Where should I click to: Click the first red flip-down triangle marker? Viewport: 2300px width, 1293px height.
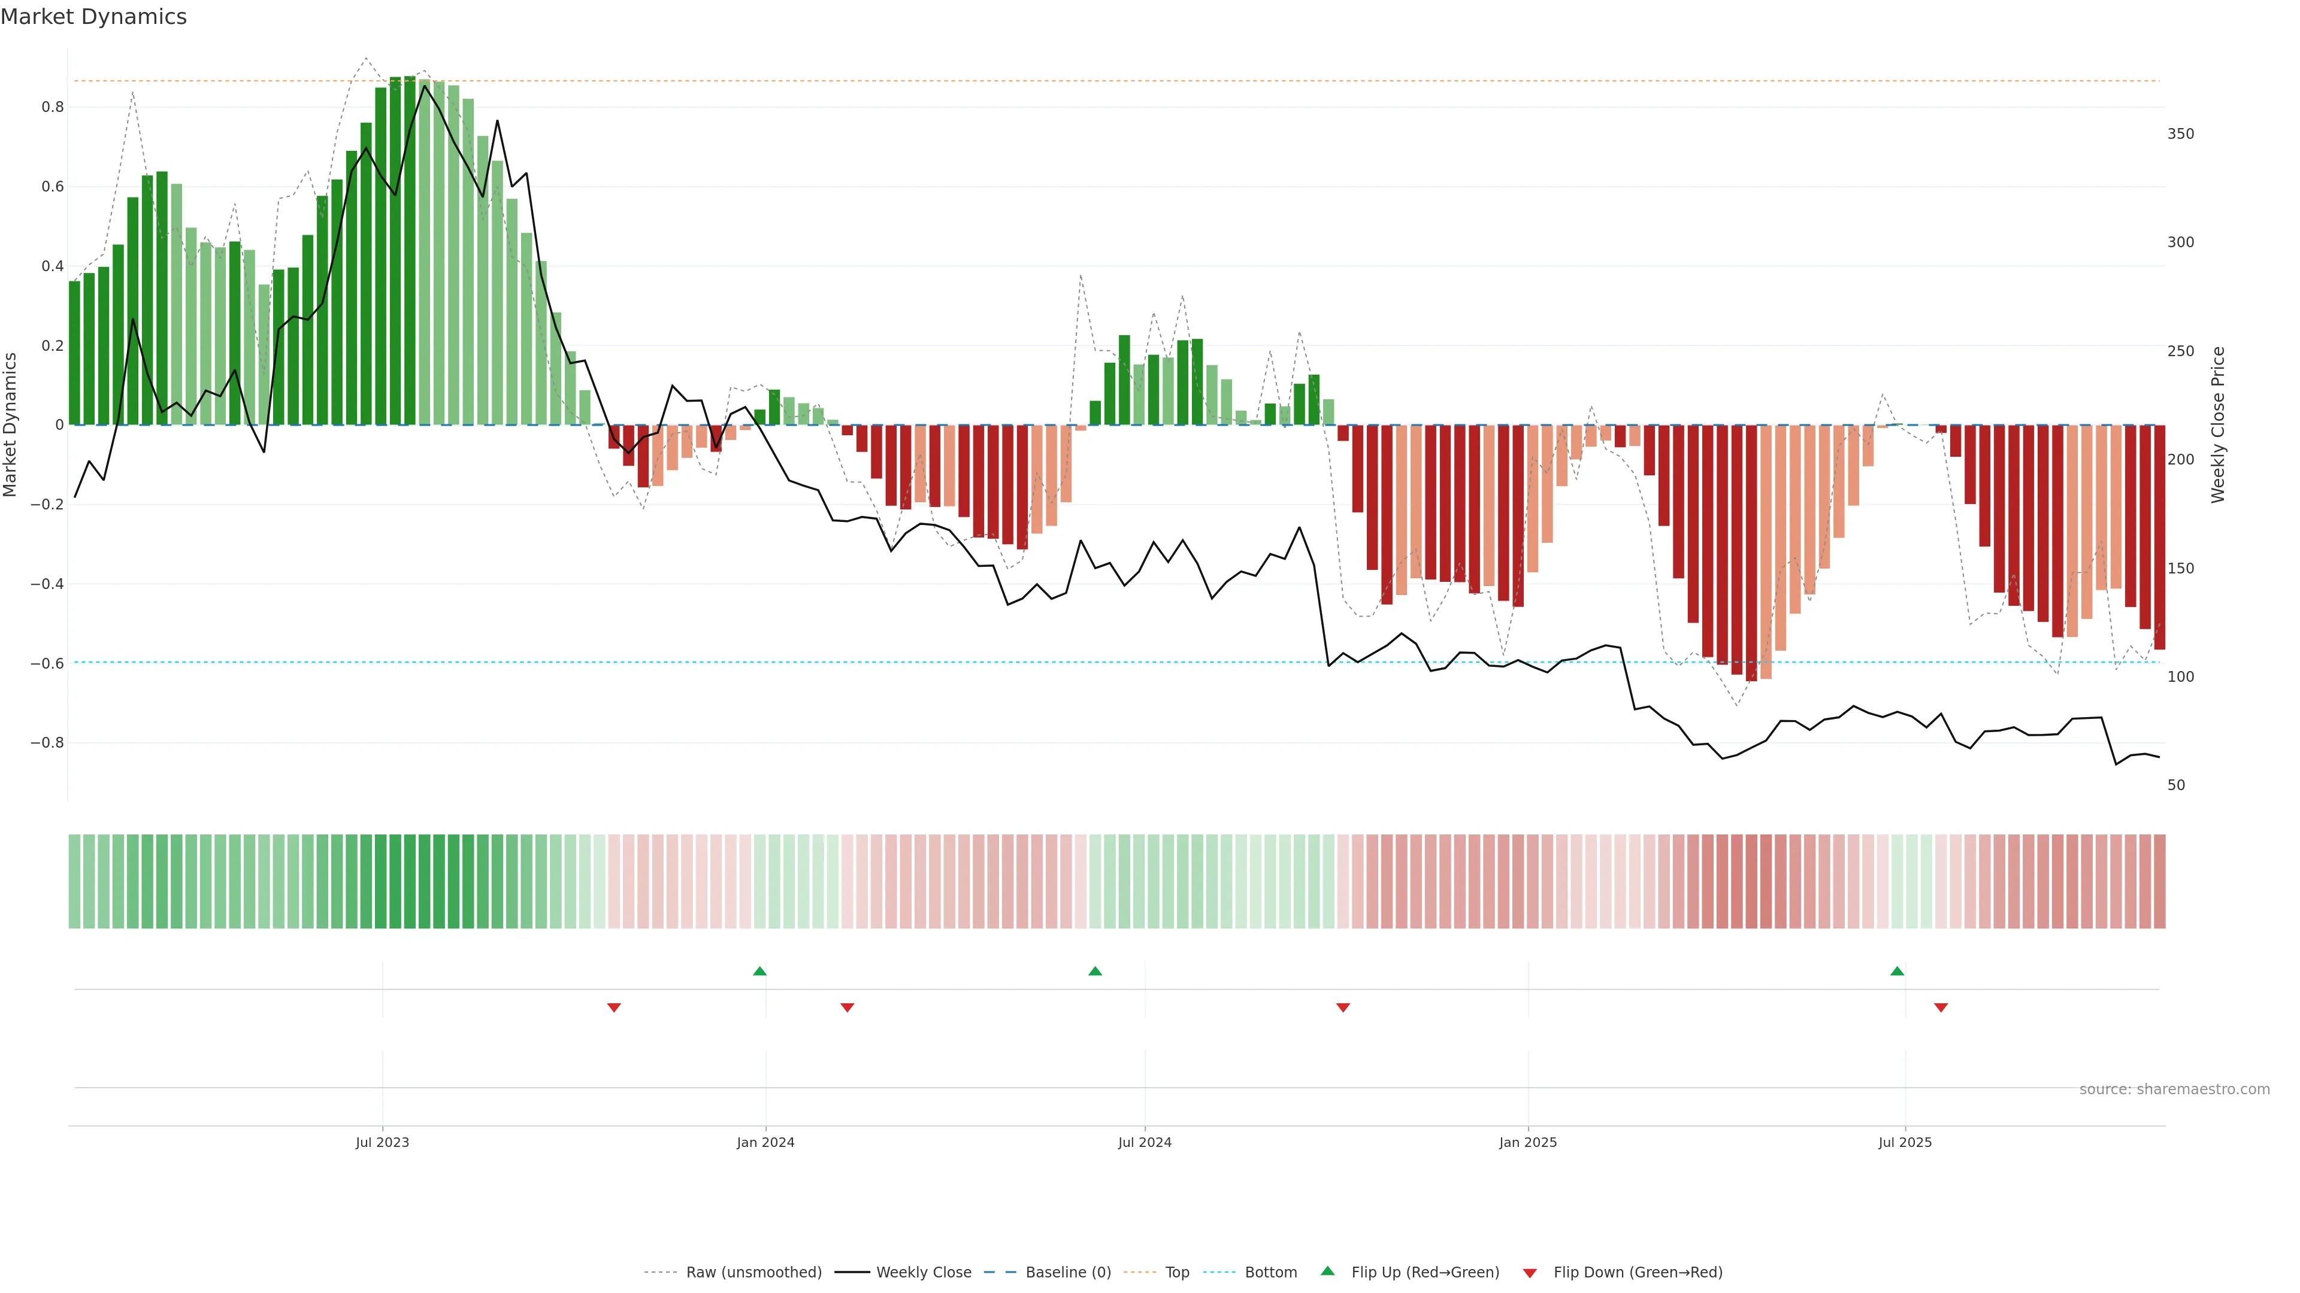[x=615, y=1007]
